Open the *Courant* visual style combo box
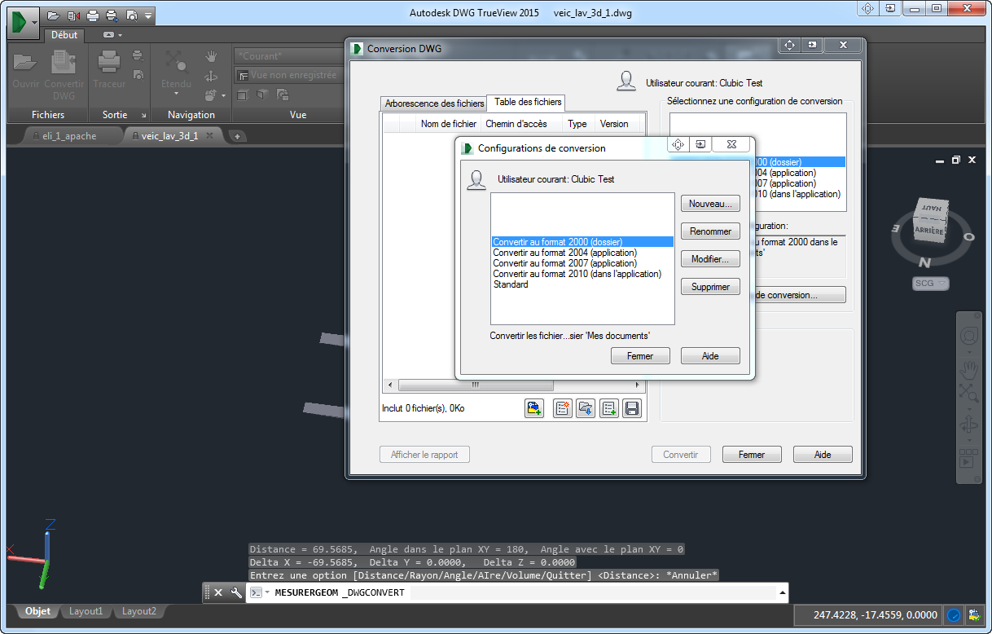Screen dimensions: 992x634 click(x=288, y=56)
